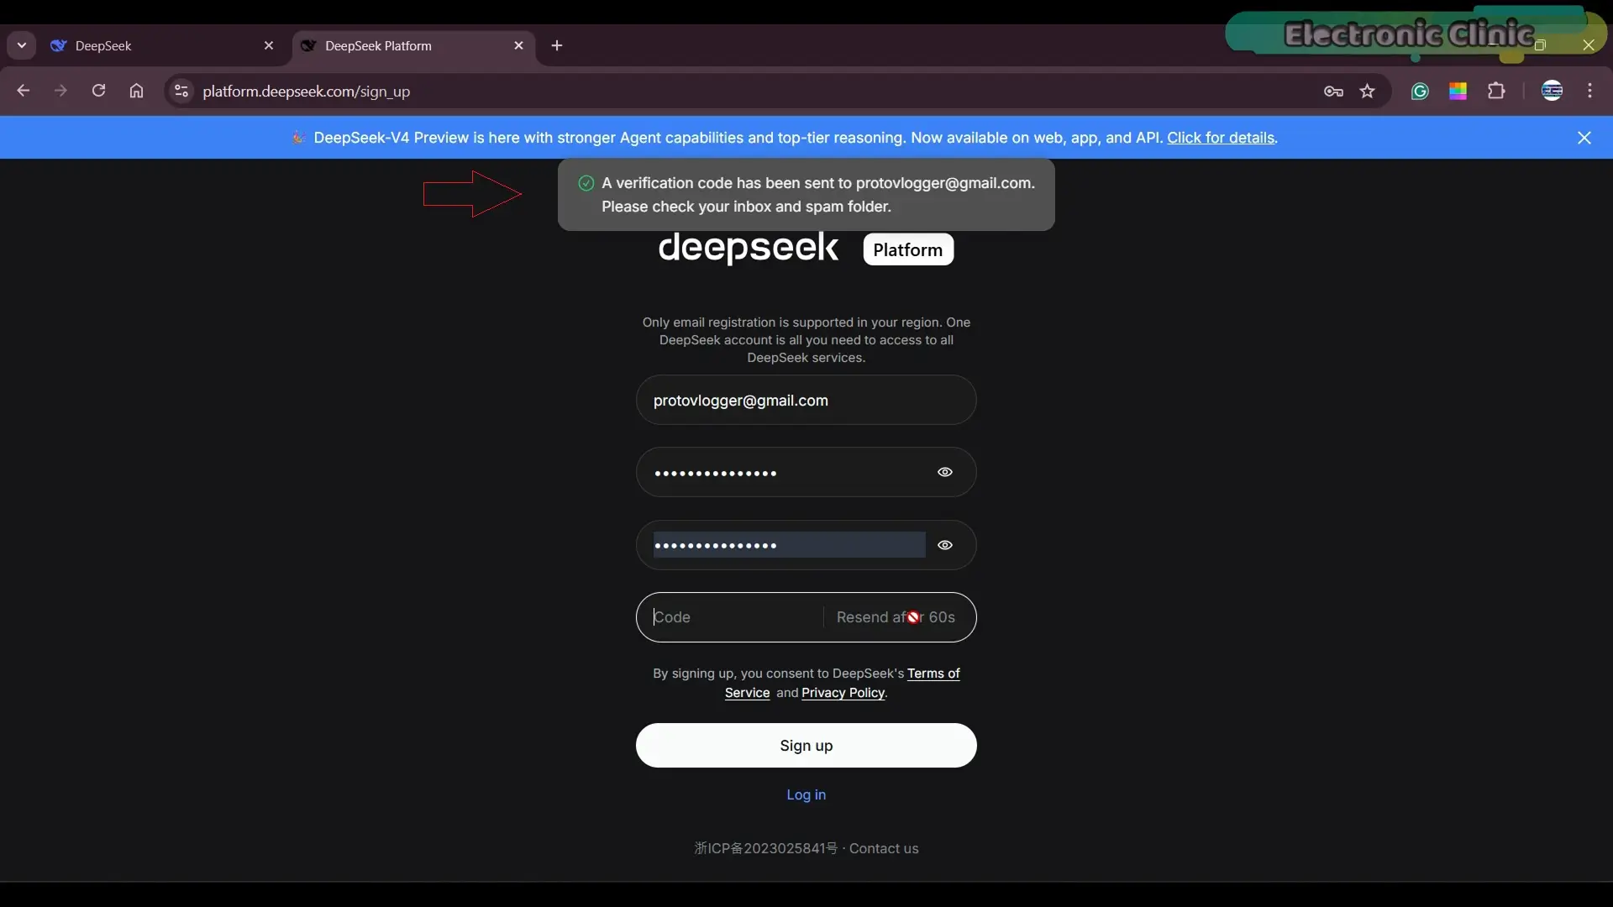Switch to the DeepSeek Platform tab

click(x=412, y=45)
